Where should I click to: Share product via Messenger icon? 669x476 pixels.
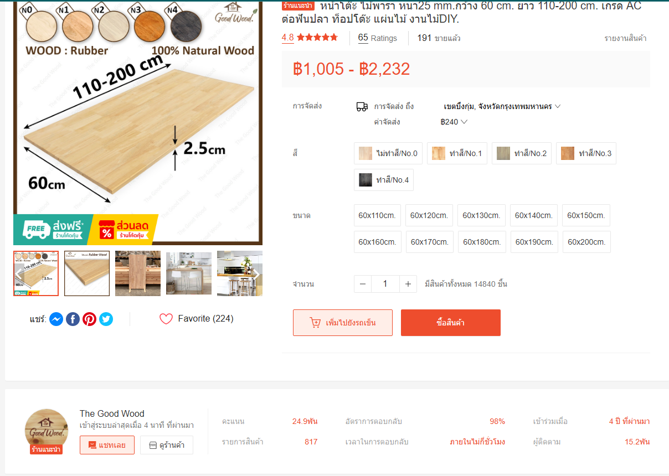[56, 319]
